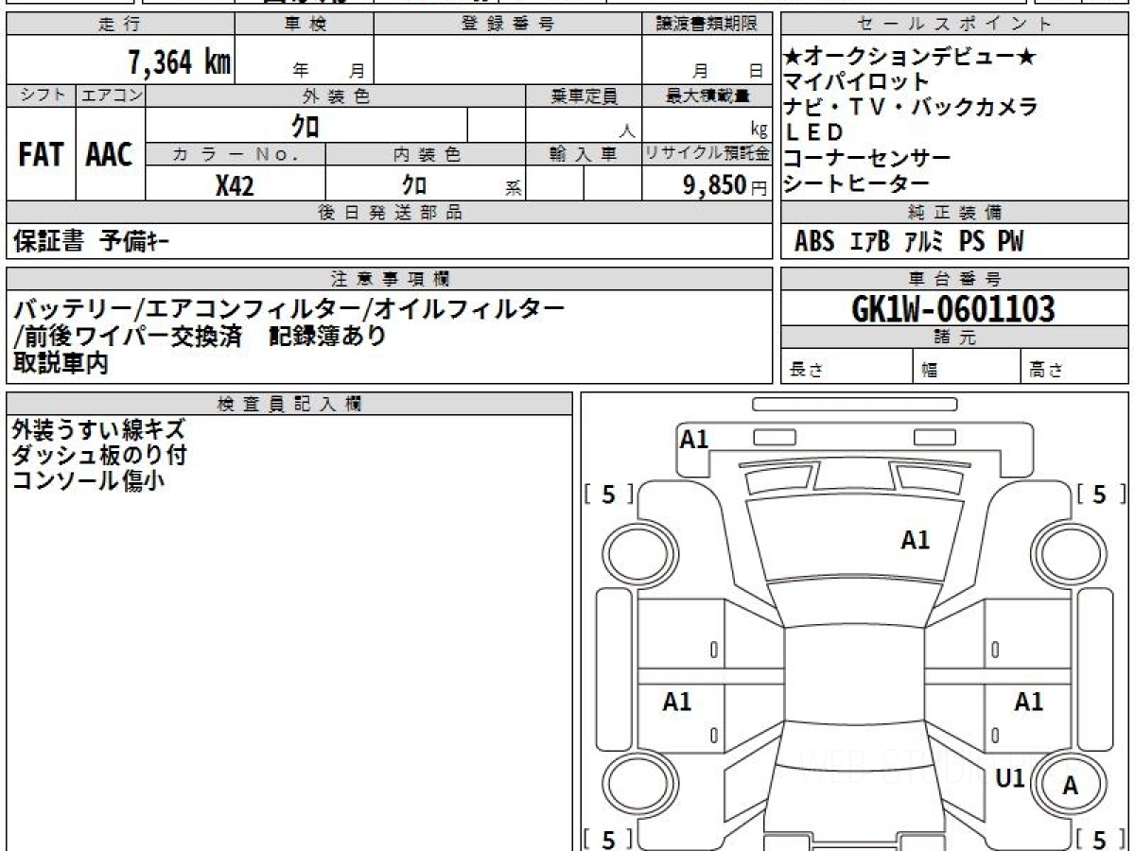Viewport: 1135px width, 851px height.
Task: Select the 長さ dimension cell
Action: click(847, 367)
